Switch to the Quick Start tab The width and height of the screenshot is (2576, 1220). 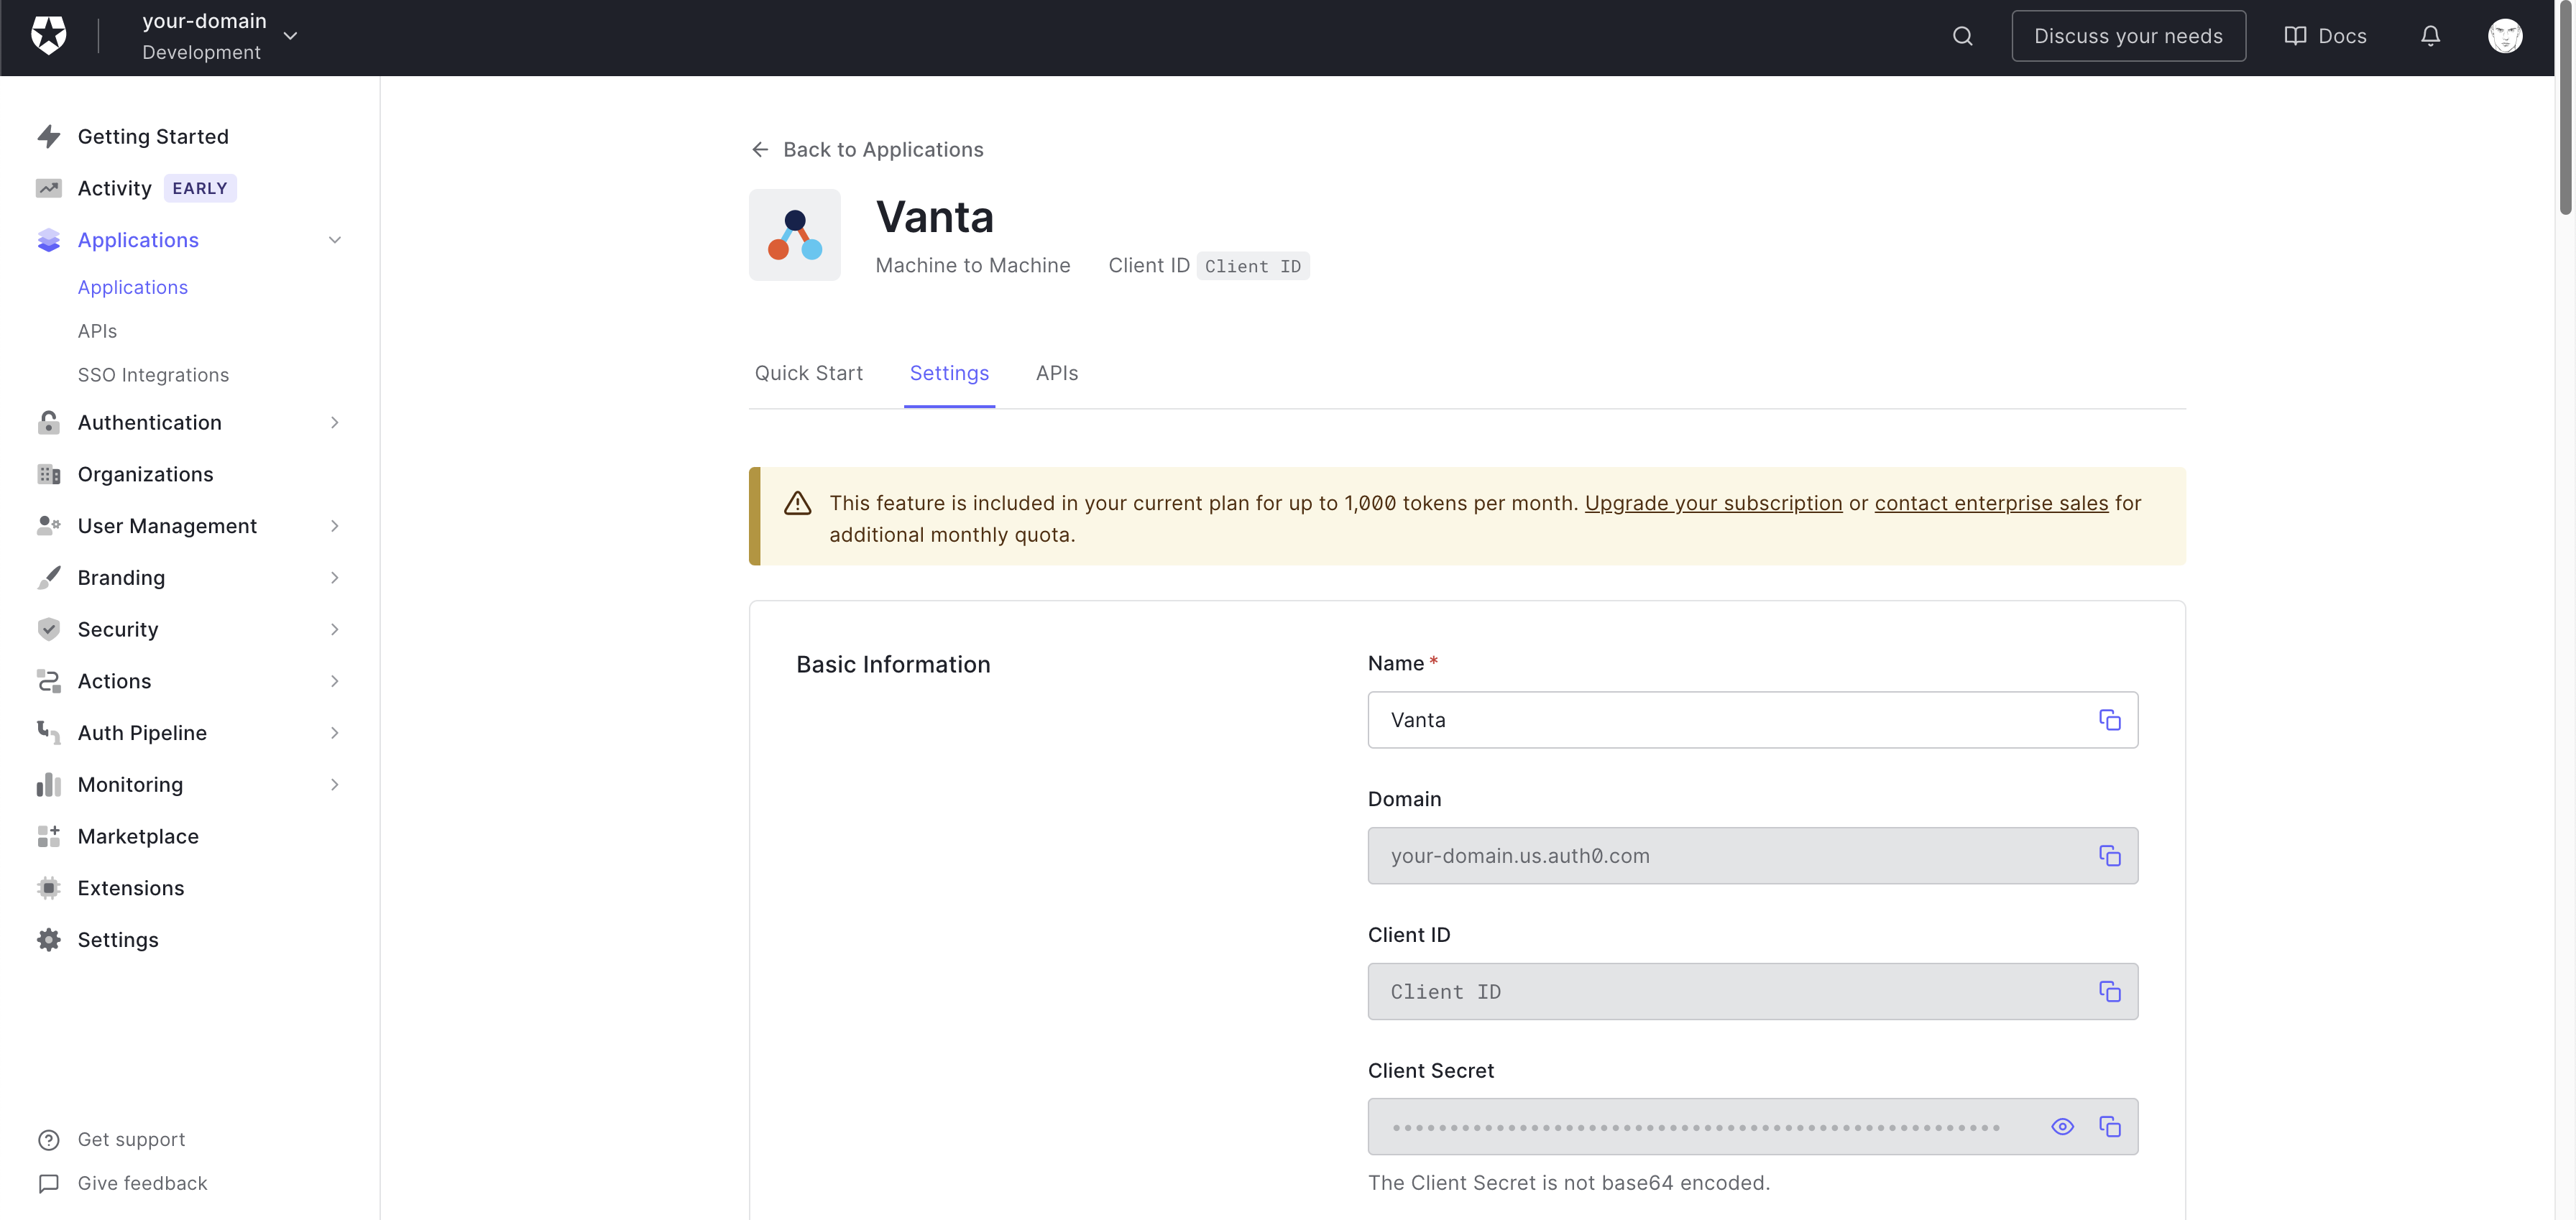click(808, 373)
